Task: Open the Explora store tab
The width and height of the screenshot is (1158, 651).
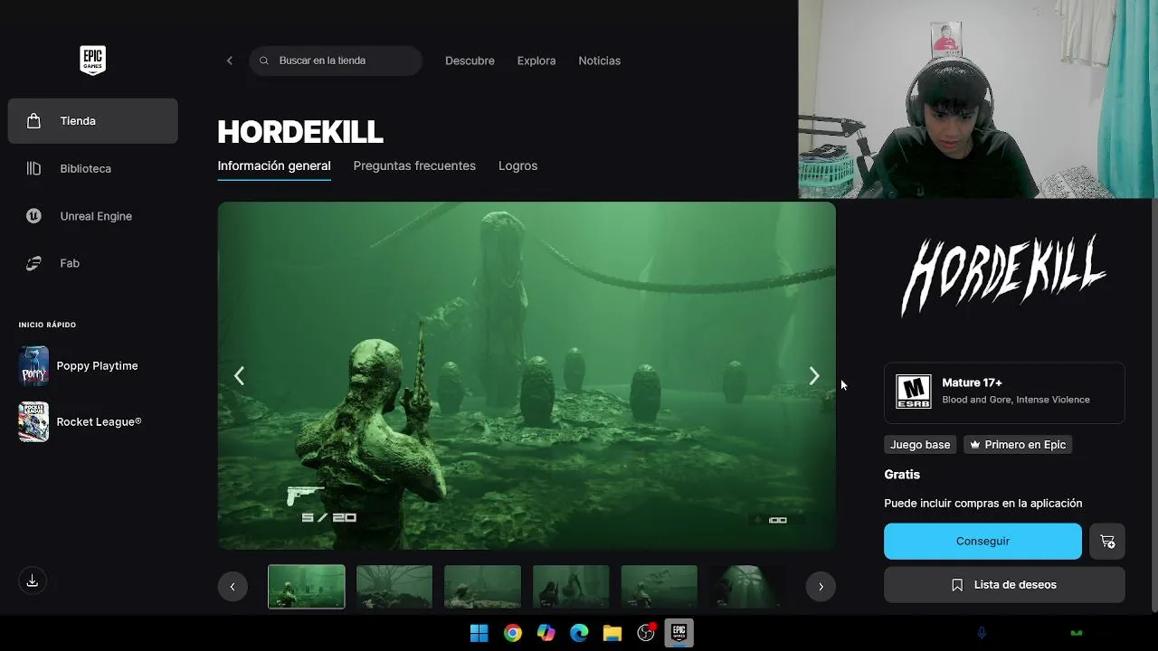Action: (536, 61)
